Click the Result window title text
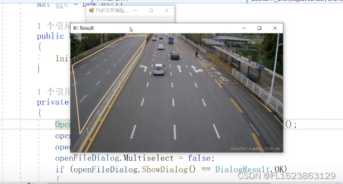This screenshot has width=343, height=184. tap(87, 28)
